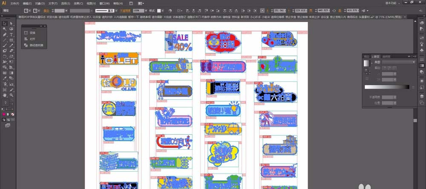Select the Scale tool
This screenshot has width=426, height=189.
click(x=11, y=56)
